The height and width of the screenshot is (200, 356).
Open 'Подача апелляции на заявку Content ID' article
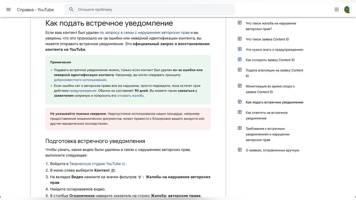click(274, 73)
